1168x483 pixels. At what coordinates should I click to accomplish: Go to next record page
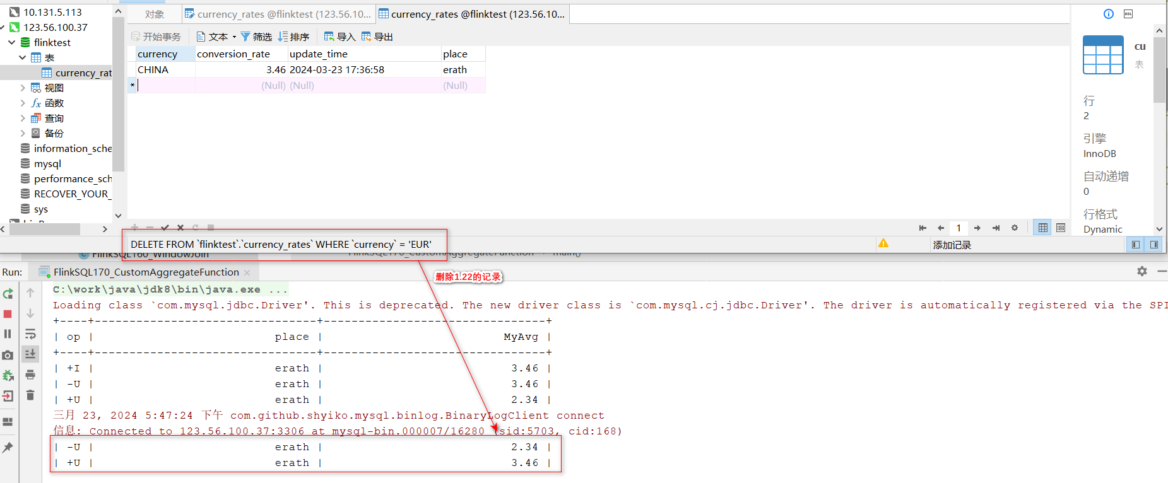click(x=977, y=228)
